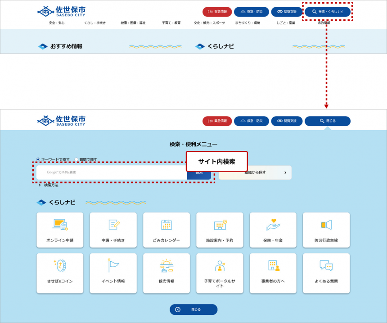Click the bottom 閉じる button with X icon
Screen dimensions: 387x323
point(193,309)
